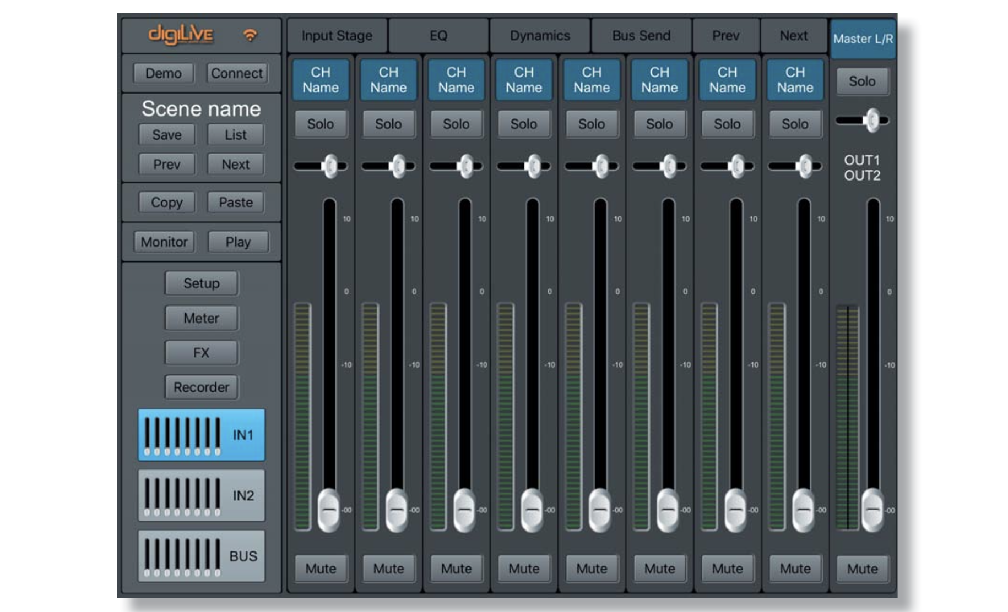Click the fourth channel's volume fader handle
This screenshot has width=1008, height=612.
point(532,510)
